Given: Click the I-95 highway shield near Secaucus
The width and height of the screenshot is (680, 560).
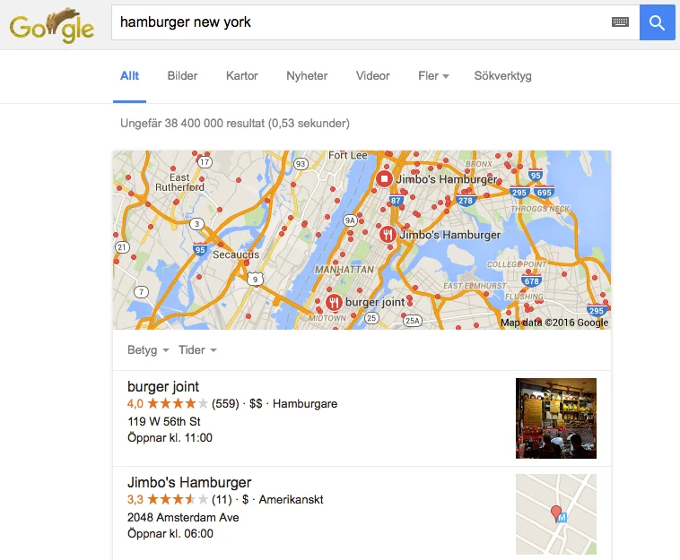Looking at the screenshot, I should pyautogui.click(x=200, y=250).
